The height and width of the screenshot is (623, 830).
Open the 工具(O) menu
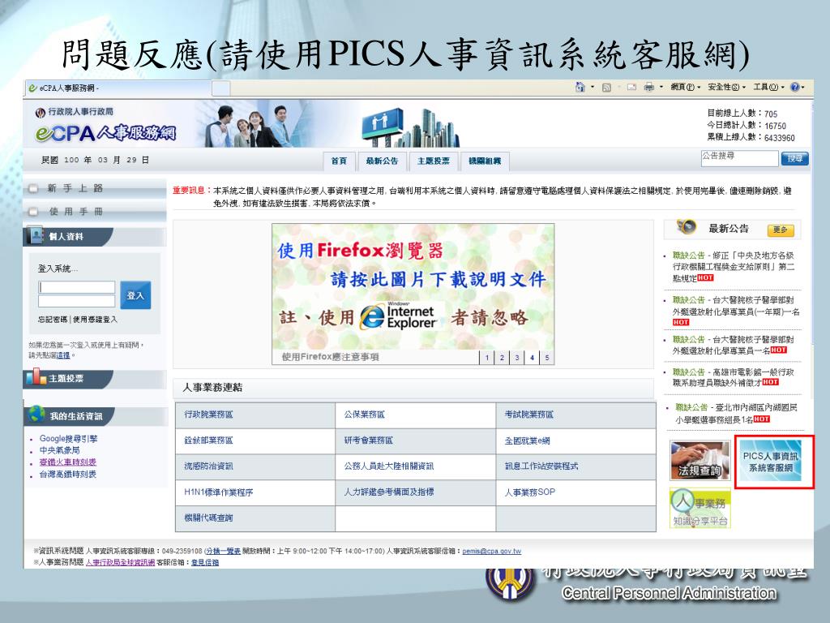coord(769,88)
